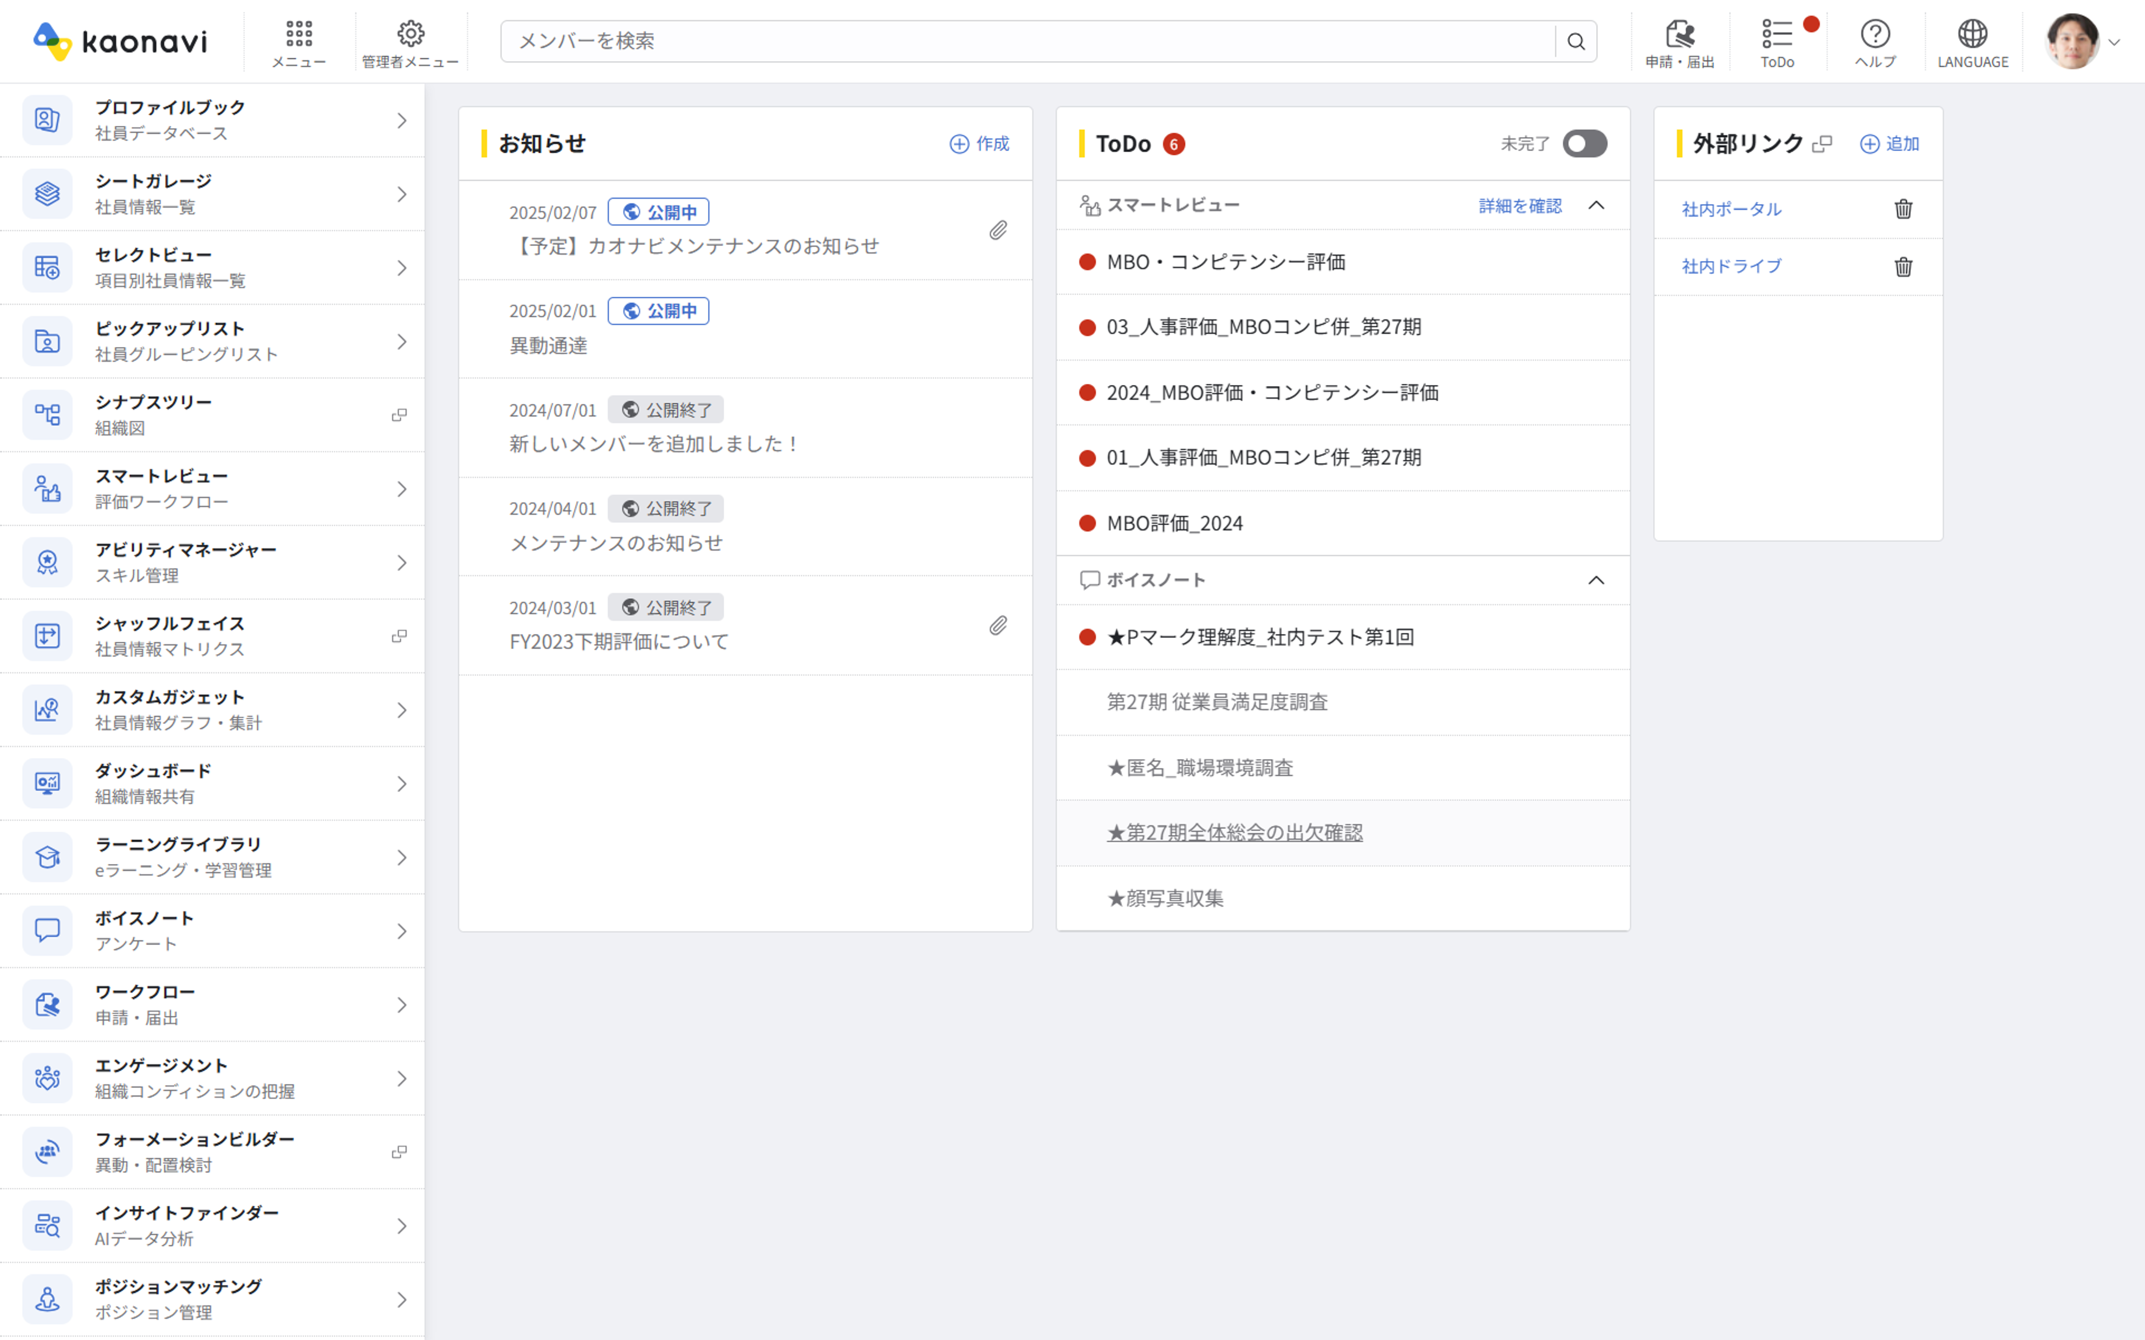Click the プロファイルブック sidebar icon

47,120
